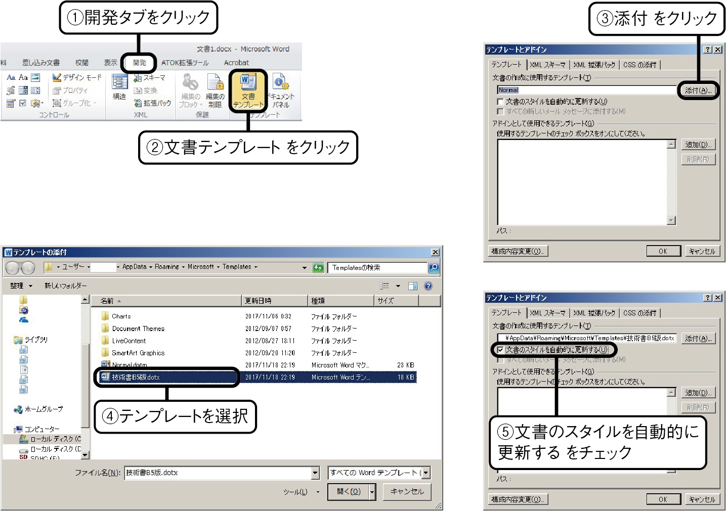Open 拡張パック in the XML group
This screenshot has height=511, width=726.
pos(152,103)
